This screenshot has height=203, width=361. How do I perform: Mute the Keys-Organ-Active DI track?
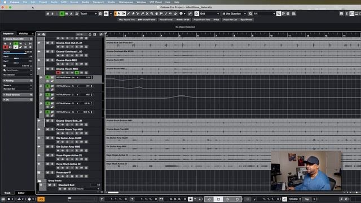pyautogui.click(x=47, y=156)
